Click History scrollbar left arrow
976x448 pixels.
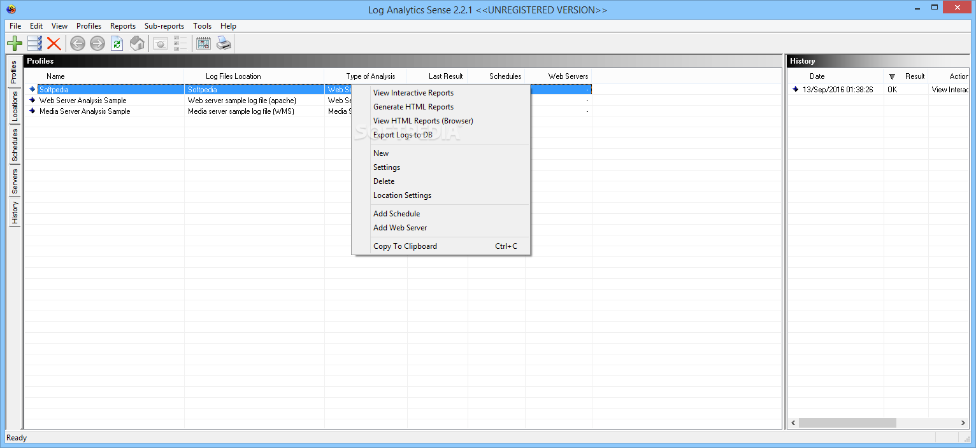click(793, 423)
